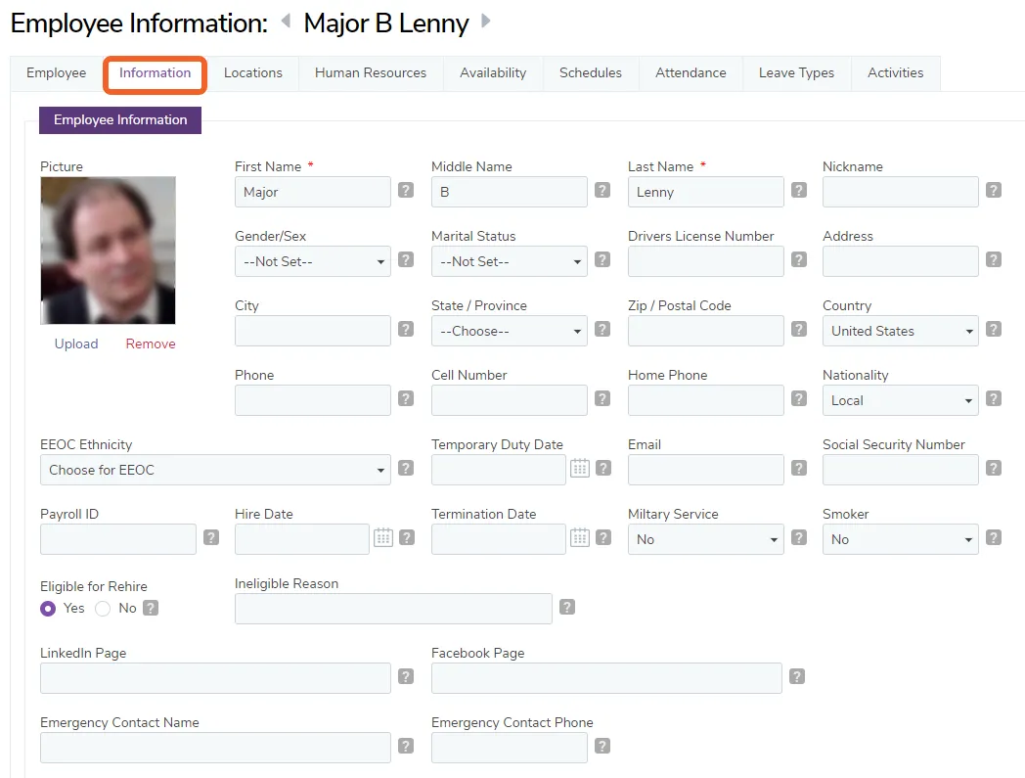This screenshot has height=778, width=1025.
Task: Open help icon for Ineligible Reason
Action: (567, 607)
